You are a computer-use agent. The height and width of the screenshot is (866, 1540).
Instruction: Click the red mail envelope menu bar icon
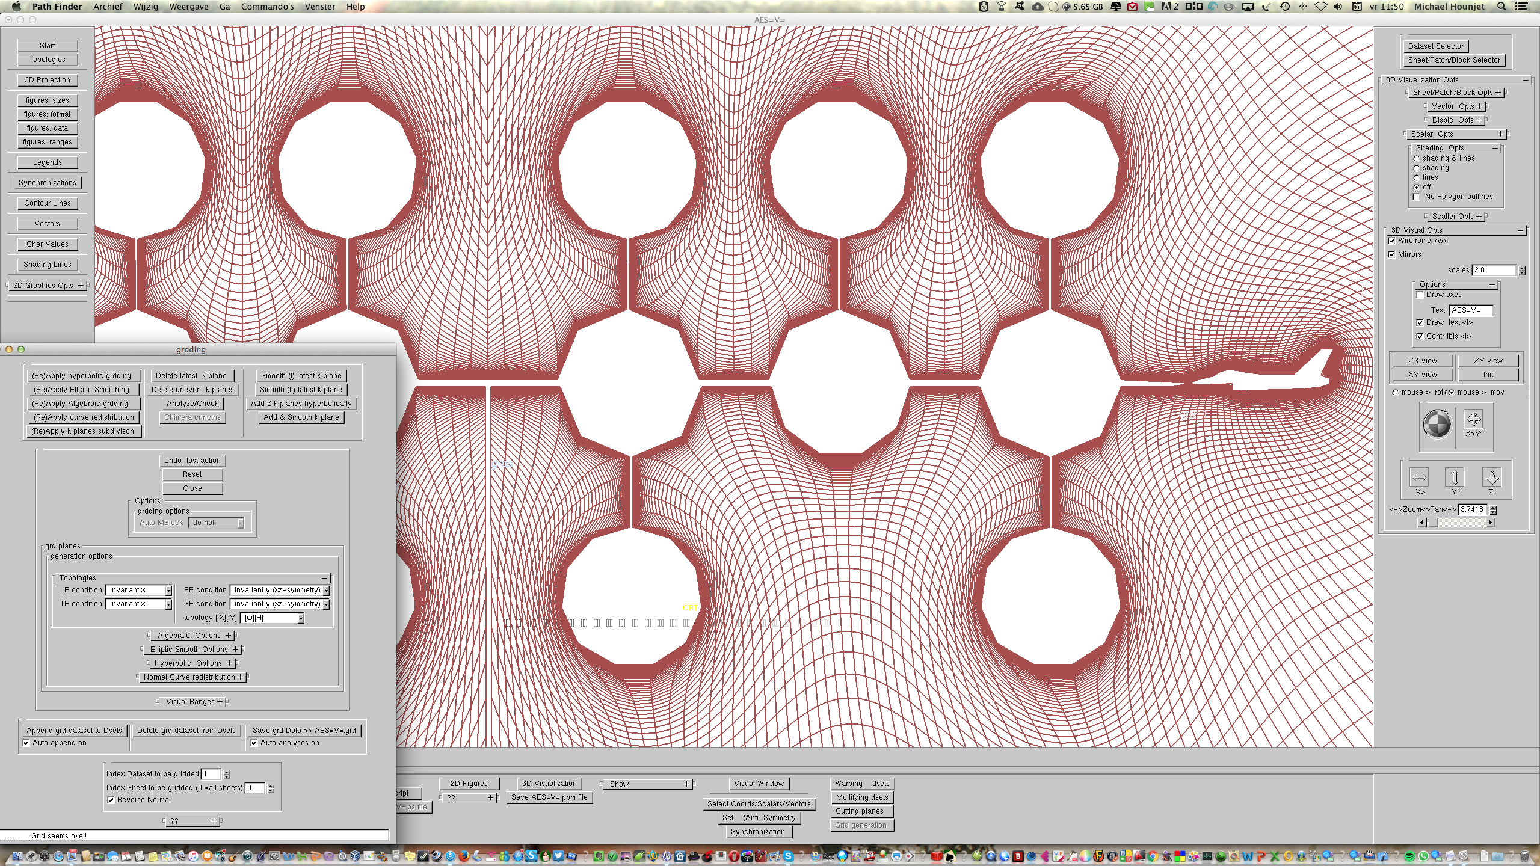(1132, 7)
